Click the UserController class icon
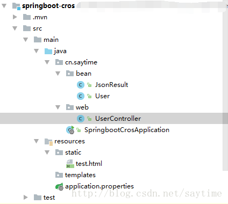228x204 pixels. 81,119
